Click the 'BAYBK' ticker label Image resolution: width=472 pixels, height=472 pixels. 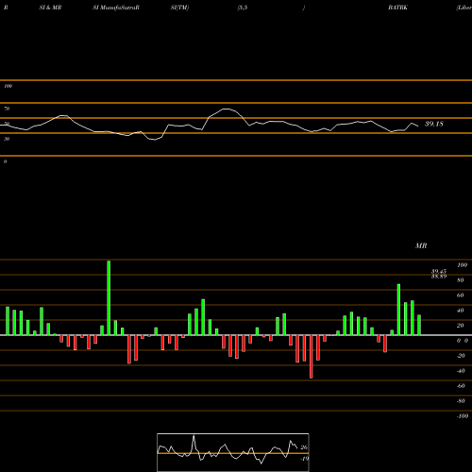[x=397, y=8]
